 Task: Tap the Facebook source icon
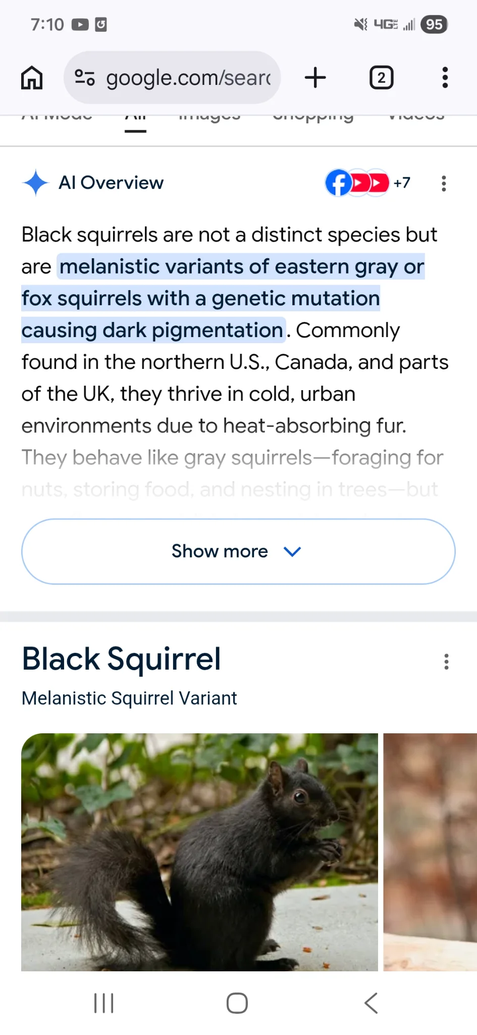[338, 183]
